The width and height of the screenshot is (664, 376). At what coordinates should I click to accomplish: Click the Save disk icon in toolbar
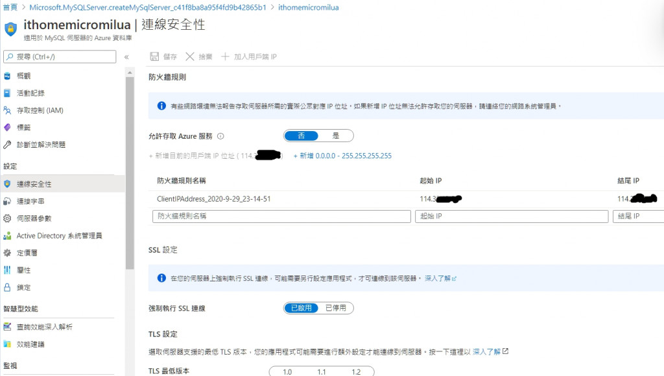tap(154, 56)
